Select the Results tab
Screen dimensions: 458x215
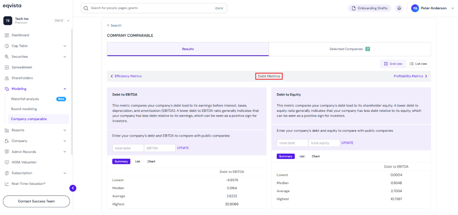(188, 49)
